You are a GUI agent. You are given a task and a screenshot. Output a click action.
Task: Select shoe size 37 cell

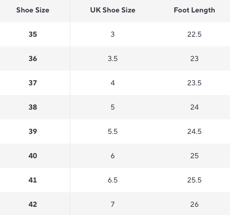[33, 83]
